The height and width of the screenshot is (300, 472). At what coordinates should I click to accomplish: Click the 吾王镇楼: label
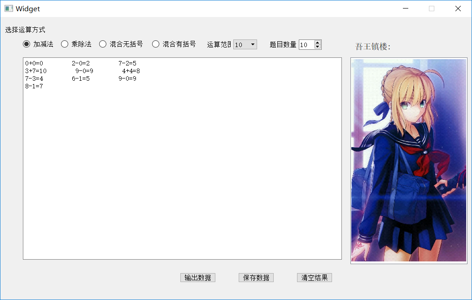coord(373,47)
